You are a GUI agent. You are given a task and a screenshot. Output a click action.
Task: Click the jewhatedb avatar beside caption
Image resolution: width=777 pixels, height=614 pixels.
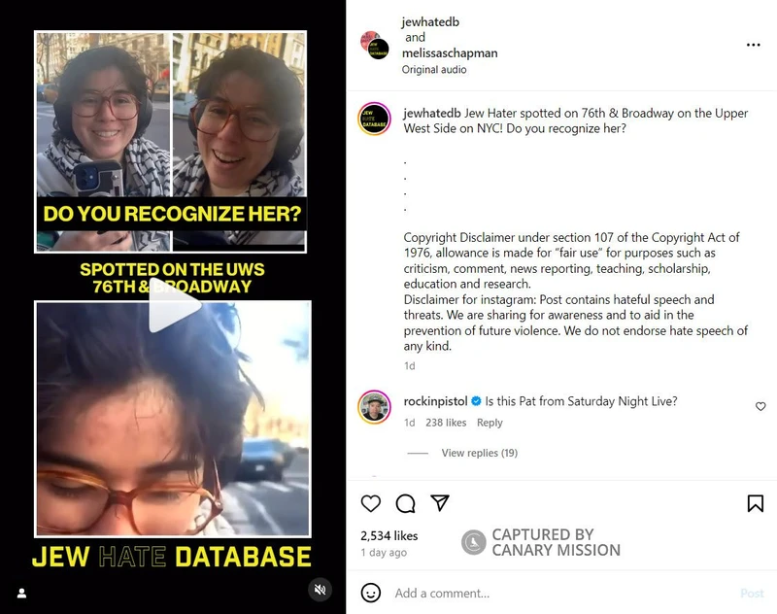[x=374, y=119]
